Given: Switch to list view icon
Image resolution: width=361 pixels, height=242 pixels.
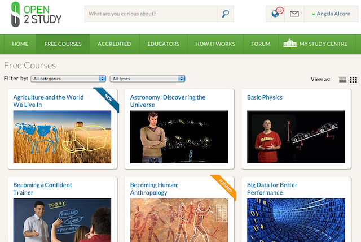Looking at the screenshot, I should 342,80.
